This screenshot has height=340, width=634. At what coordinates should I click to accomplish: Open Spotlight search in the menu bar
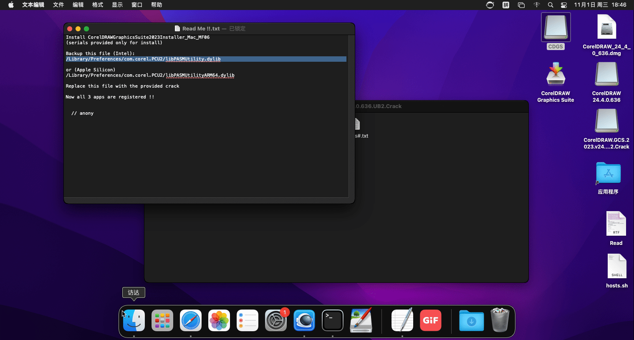coord(551,5)
